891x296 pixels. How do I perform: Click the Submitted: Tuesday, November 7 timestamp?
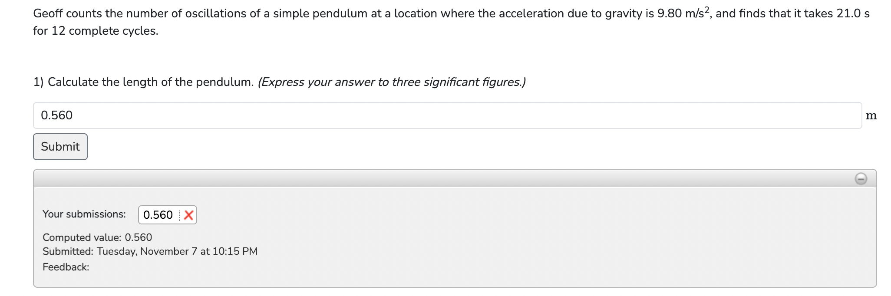tap(150, 251)
